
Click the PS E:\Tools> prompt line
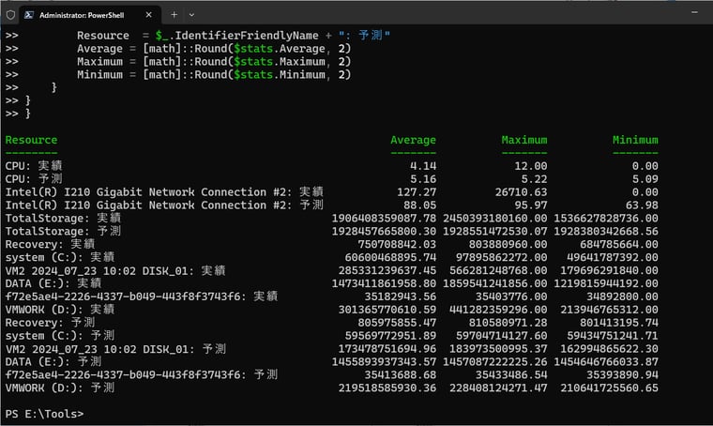45,414
